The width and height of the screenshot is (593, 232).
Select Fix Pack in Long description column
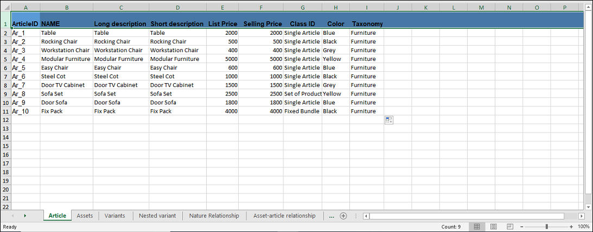[121, 111]
